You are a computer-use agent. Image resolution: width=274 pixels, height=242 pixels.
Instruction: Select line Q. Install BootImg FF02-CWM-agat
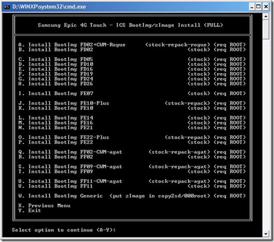(70, 152)
